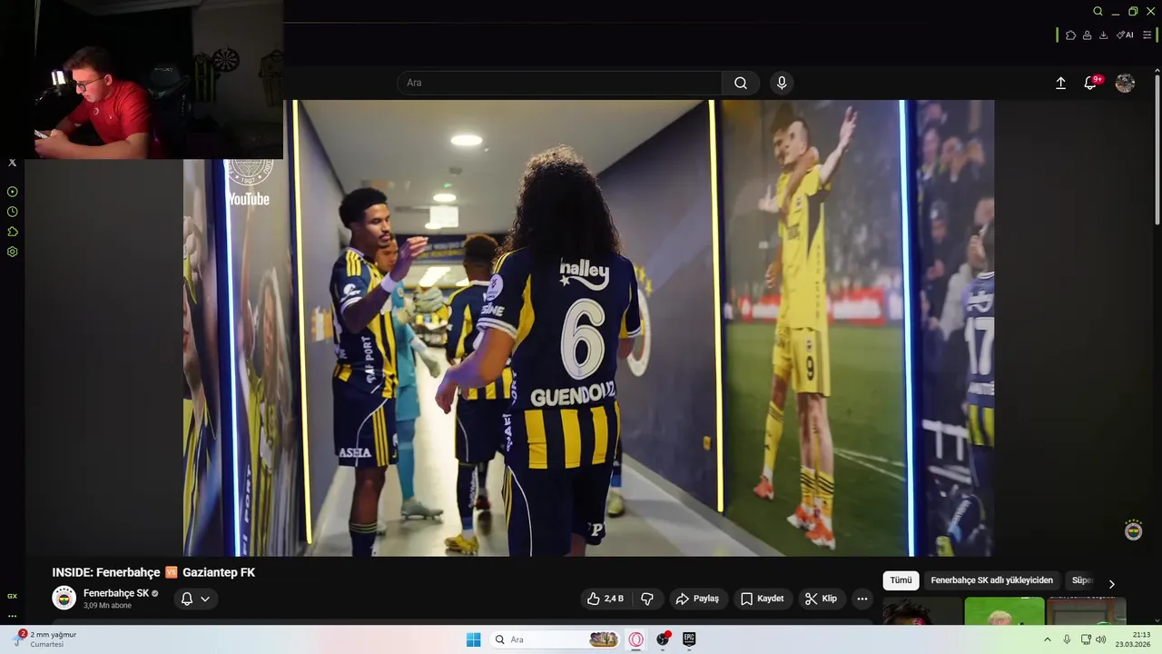Open the network icon in system tray
This screenshot has width=1162, height=654.
point(1086,639)
